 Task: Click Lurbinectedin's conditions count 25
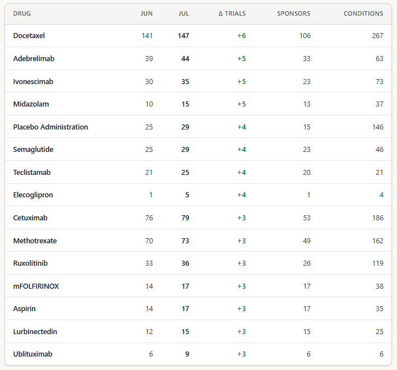point(379,332)
